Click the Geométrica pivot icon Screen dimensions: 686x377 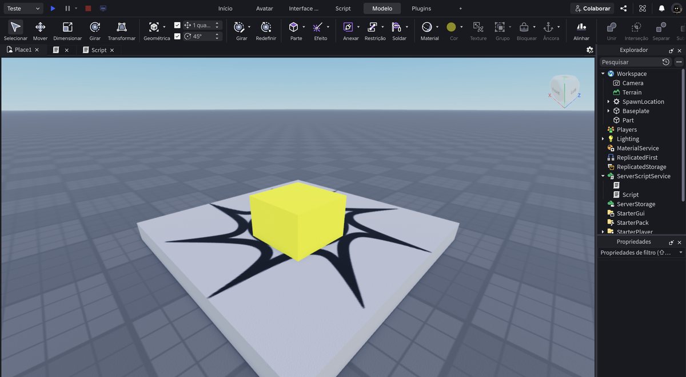(153, 27)
